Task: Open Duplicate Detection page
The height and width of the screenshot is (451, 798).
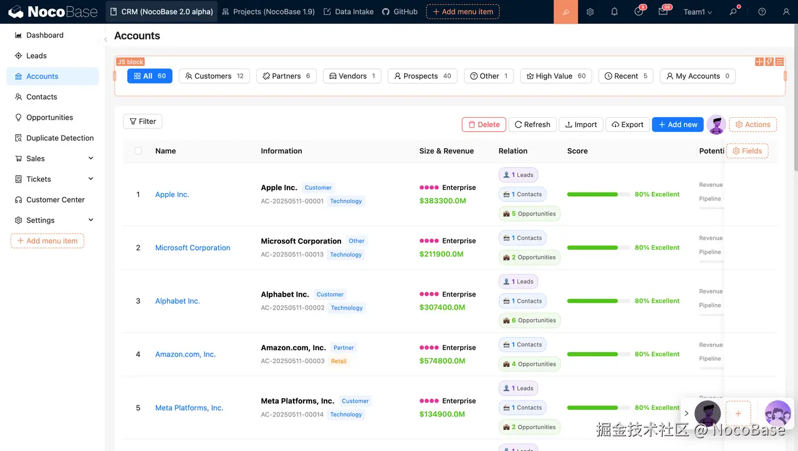Action: [52, 138]
